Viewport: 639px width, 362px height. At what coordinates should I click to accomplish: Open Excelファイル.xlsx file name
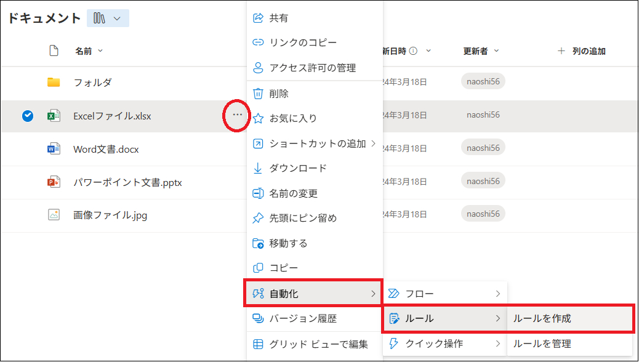pyautogui.click(x=112, y=116)
